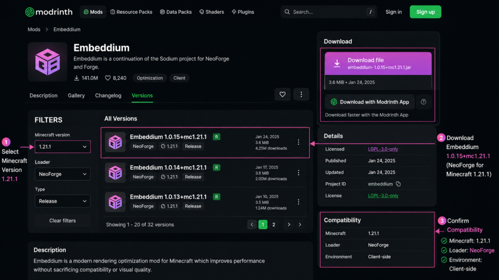Click the Sign up button
This screenshot has height=280, width=499.
click(425, 12)
